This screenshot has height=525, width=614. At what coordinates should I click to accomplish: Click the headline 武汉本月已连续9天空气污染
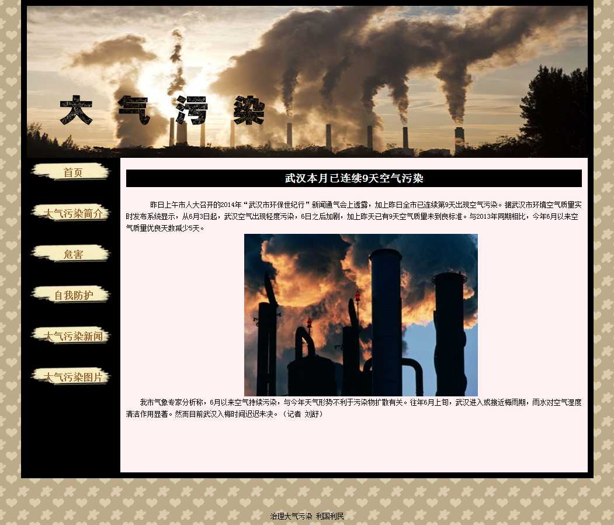(353, 178)
